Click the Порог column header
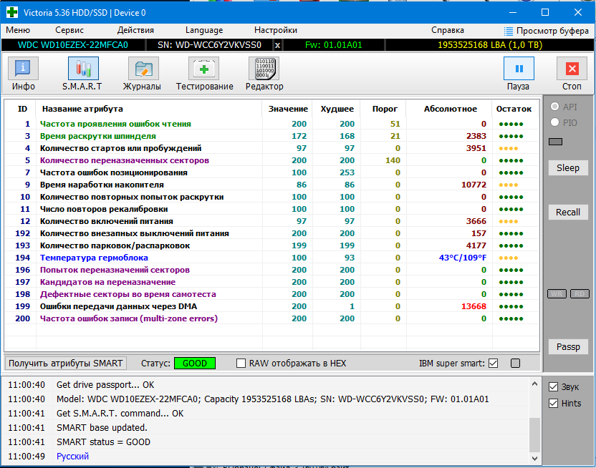 pyautogui.click(x=384, y=109)
